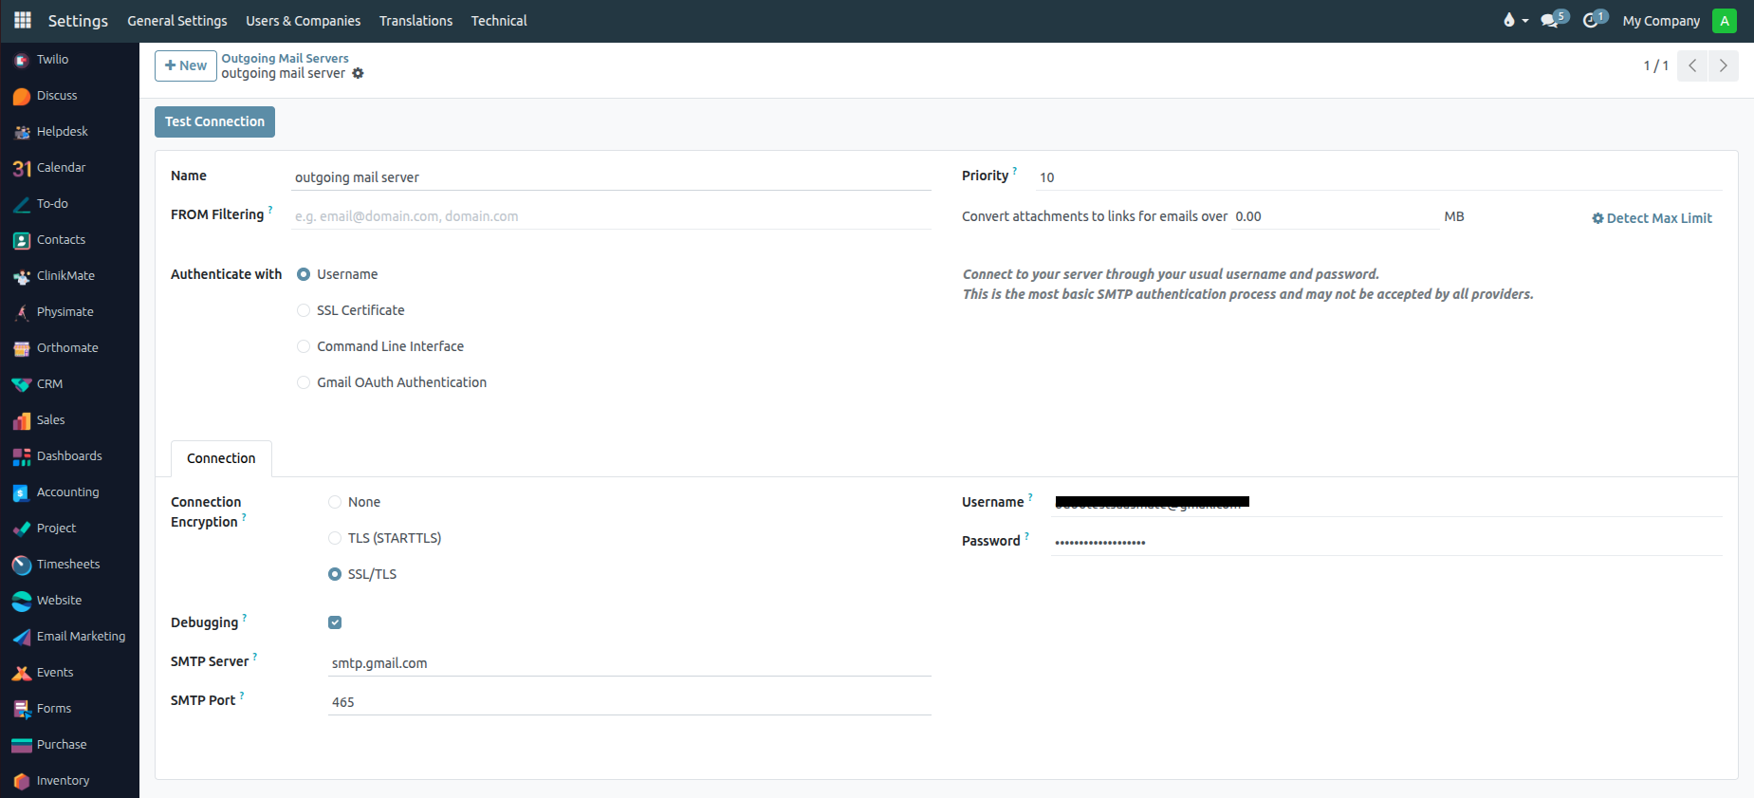This screenshot has width=1754, height=798.
Task: Uncheck the Debugging checkbox
Action: [x=335, y=622]
